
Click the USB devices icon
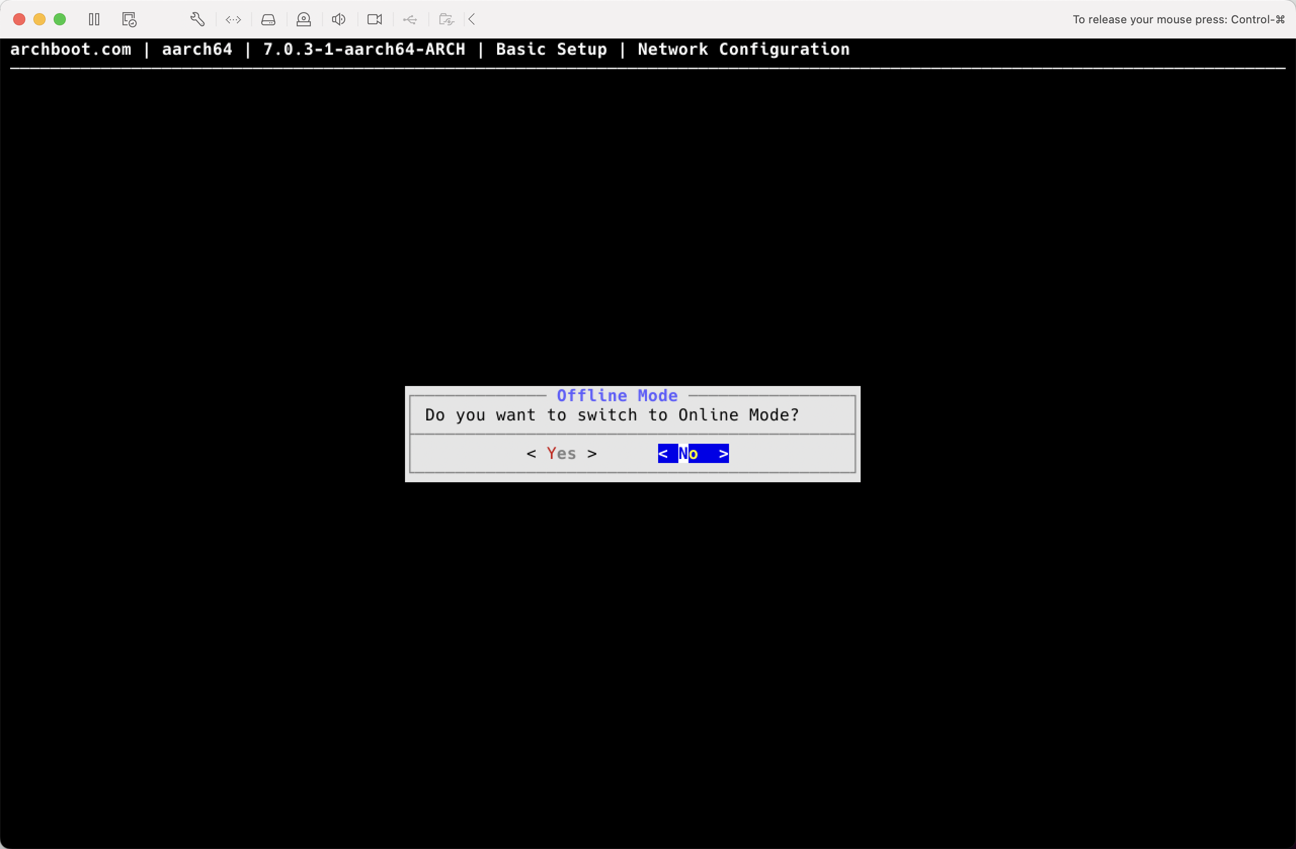click(x=410, y=20)
